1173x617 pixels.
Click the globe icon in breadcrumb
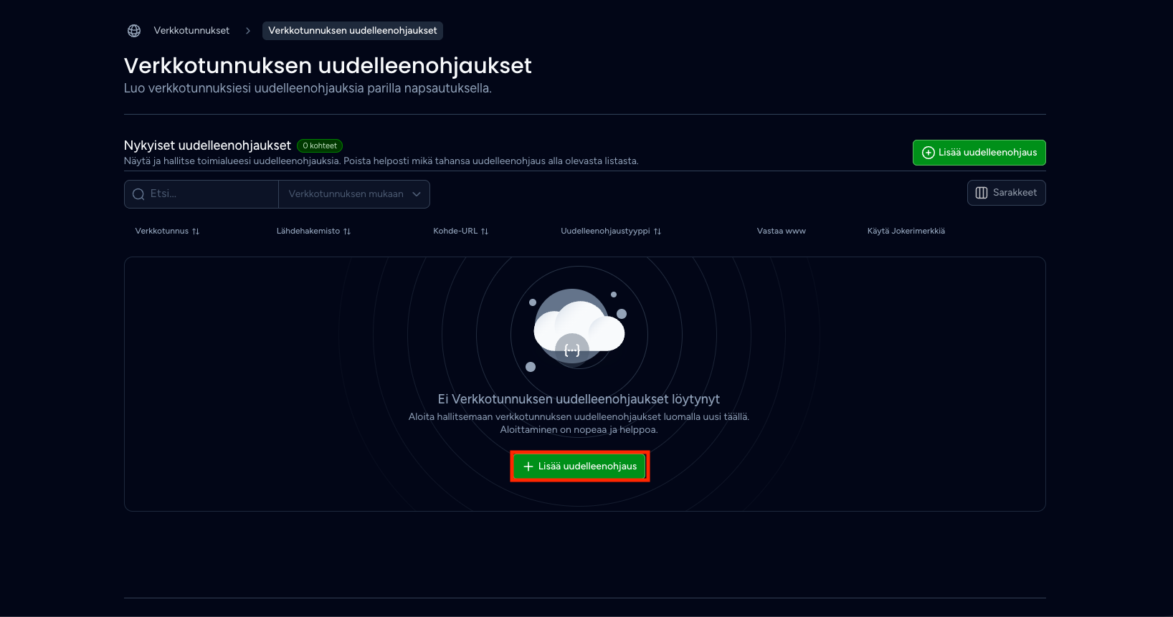tap(134, 31)
